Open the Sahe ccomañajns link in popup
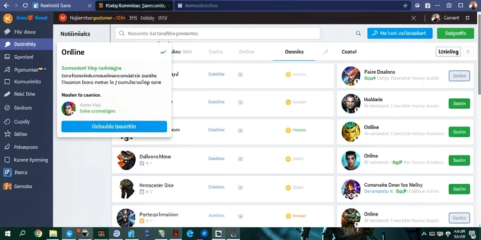 (98, 111)
